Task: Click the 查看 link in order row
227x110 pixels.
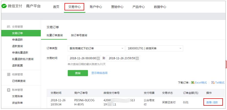Action: coord(209,102)
